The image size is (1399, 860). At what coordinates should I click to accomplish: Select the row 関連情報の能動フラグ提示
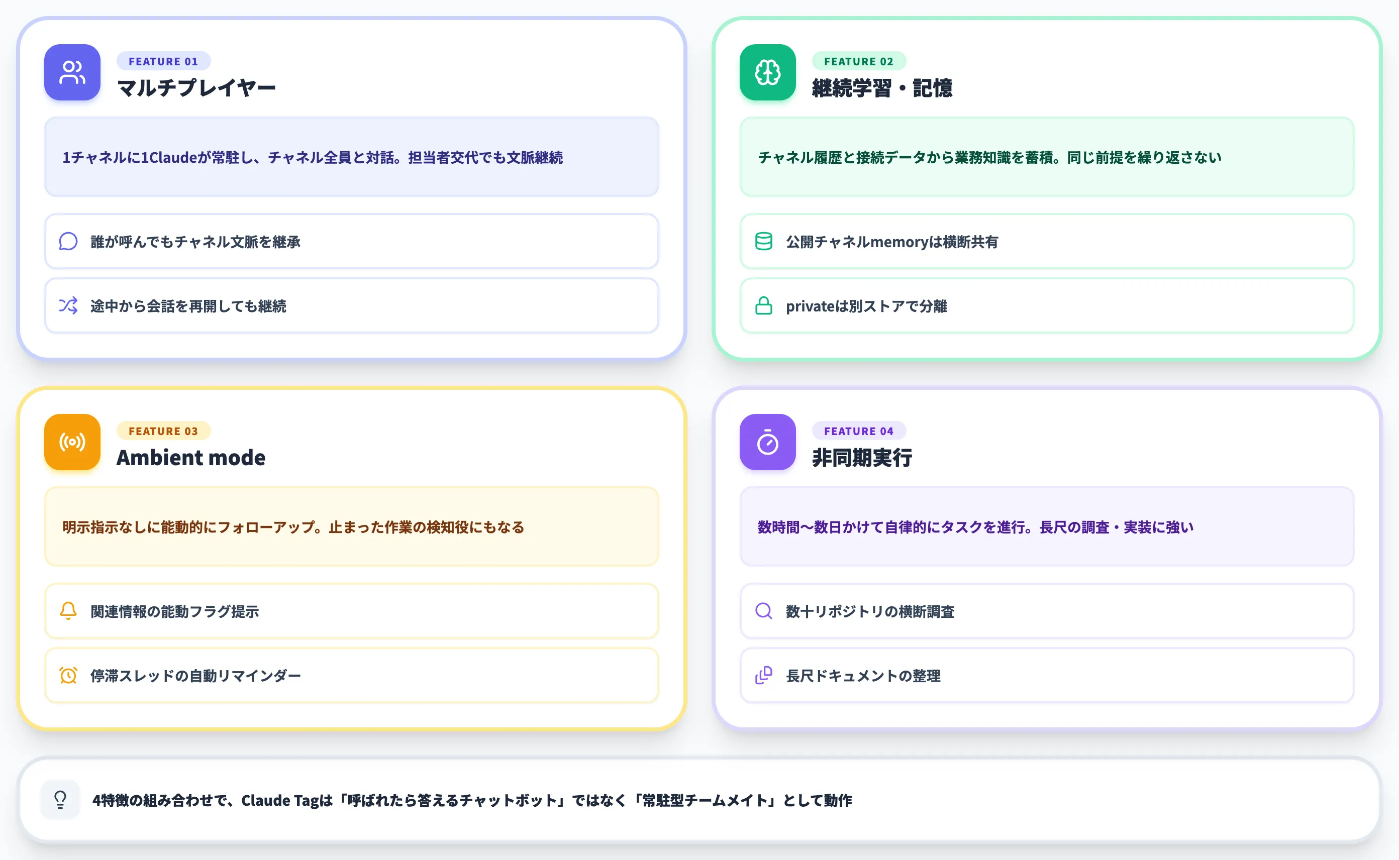coord(352,611)
